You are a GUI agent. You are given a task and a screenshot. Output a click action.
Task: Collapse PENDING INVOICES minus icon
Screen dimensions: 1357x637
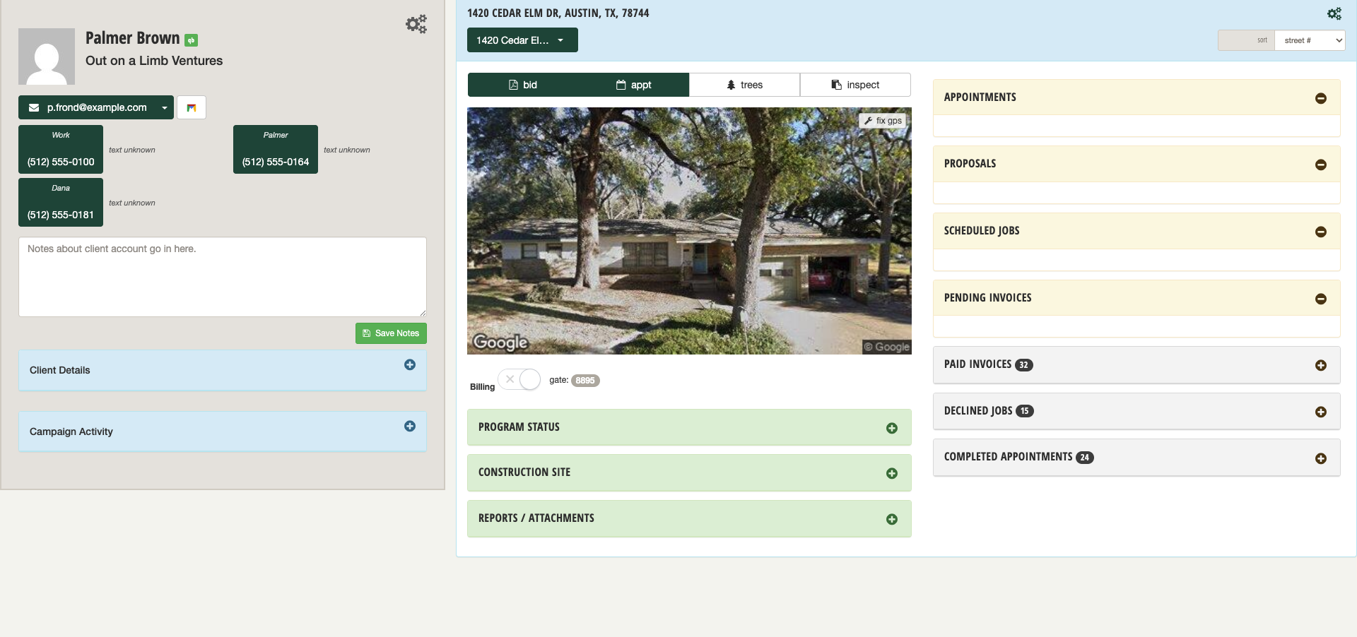pyautogui.click(x=1321, y=299)
